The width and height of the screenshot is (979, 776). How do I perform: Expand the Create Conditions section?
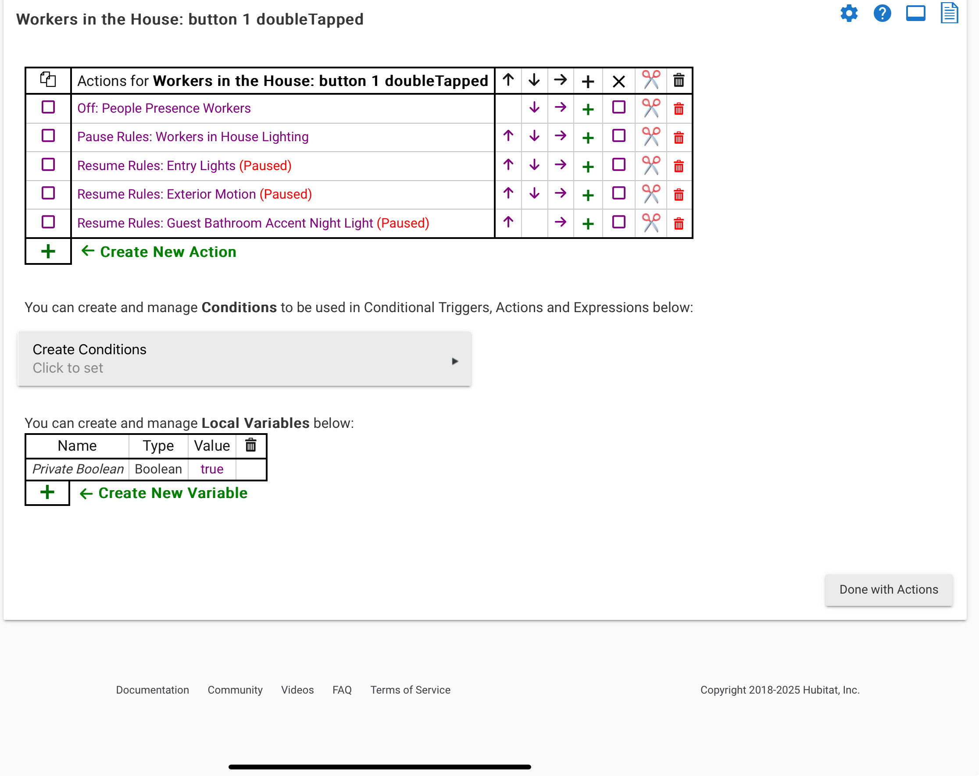(x=245, y=359)
